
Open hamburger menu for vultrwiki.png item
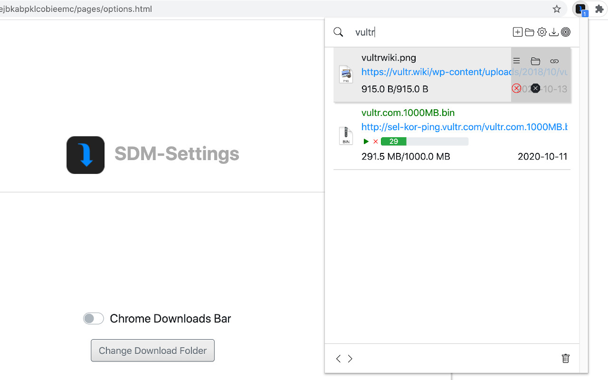click(x=517, y=61)
